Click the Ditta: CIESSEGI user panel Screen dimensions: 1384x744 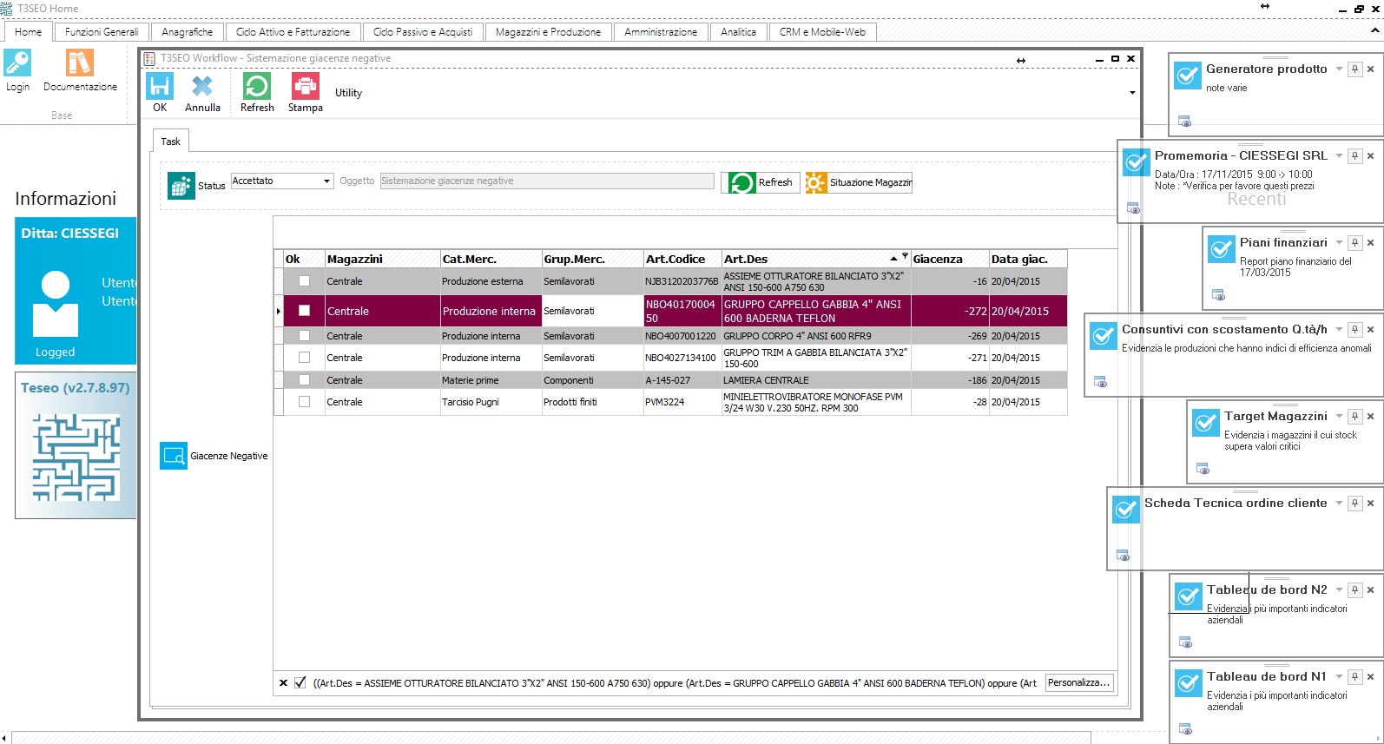click(76, 291)
